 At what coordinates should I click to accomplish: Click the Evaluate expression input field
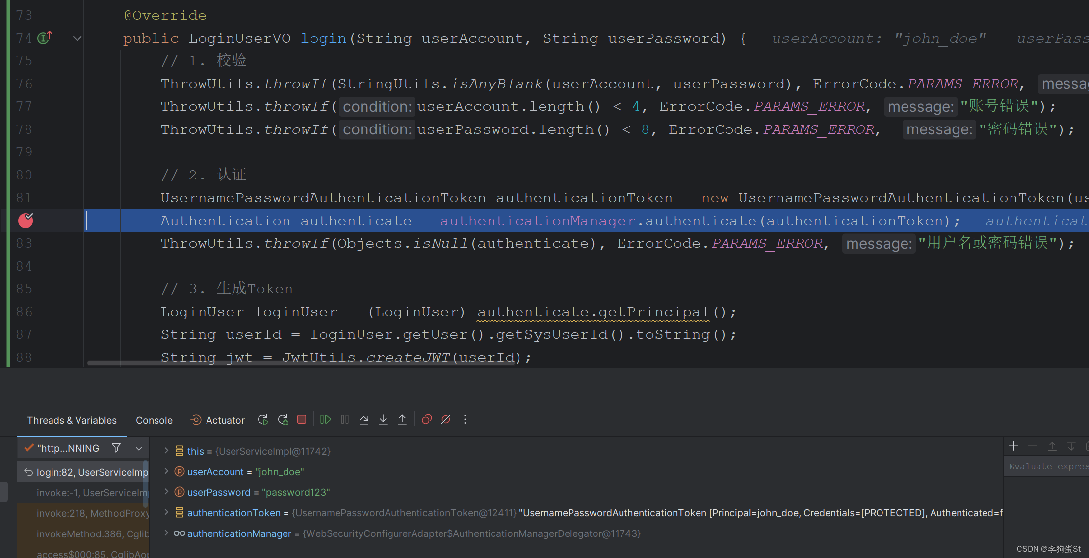1045,465
